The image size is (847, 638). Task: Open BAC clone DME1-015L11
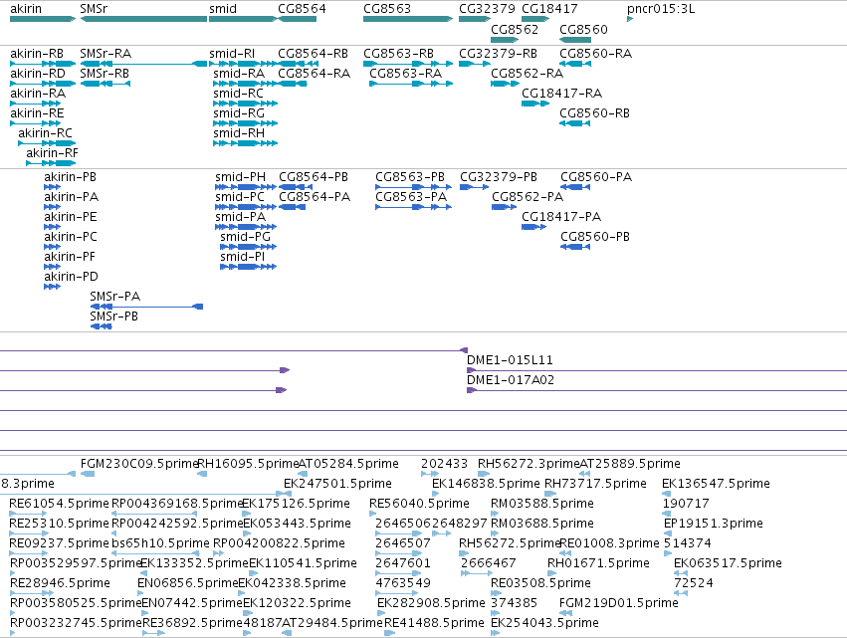(x=510, y=360)
